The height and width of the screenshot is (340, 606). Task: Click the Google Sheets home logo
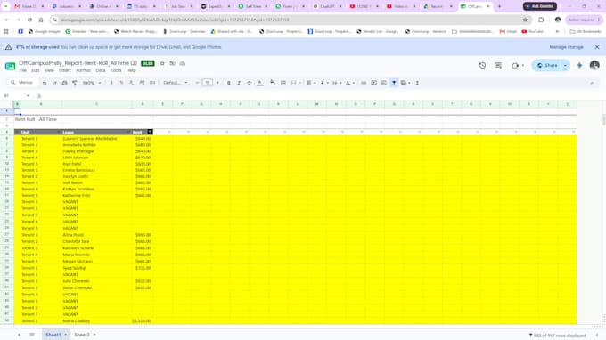10,66
